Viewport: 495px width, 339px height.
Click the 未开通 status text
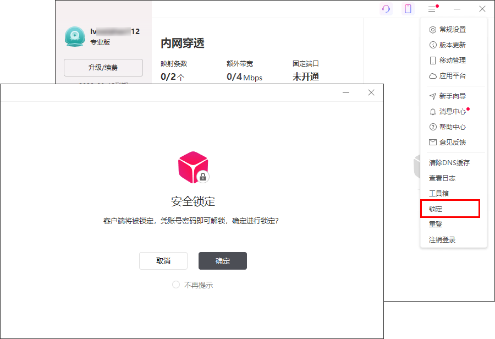pyautogui.click(x=306, y=77)
